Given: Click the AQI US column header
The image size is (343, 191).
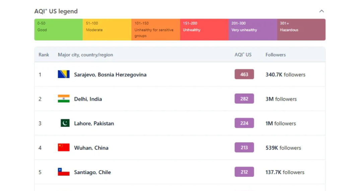Looking at the screenshot, I should click(243, 55).
